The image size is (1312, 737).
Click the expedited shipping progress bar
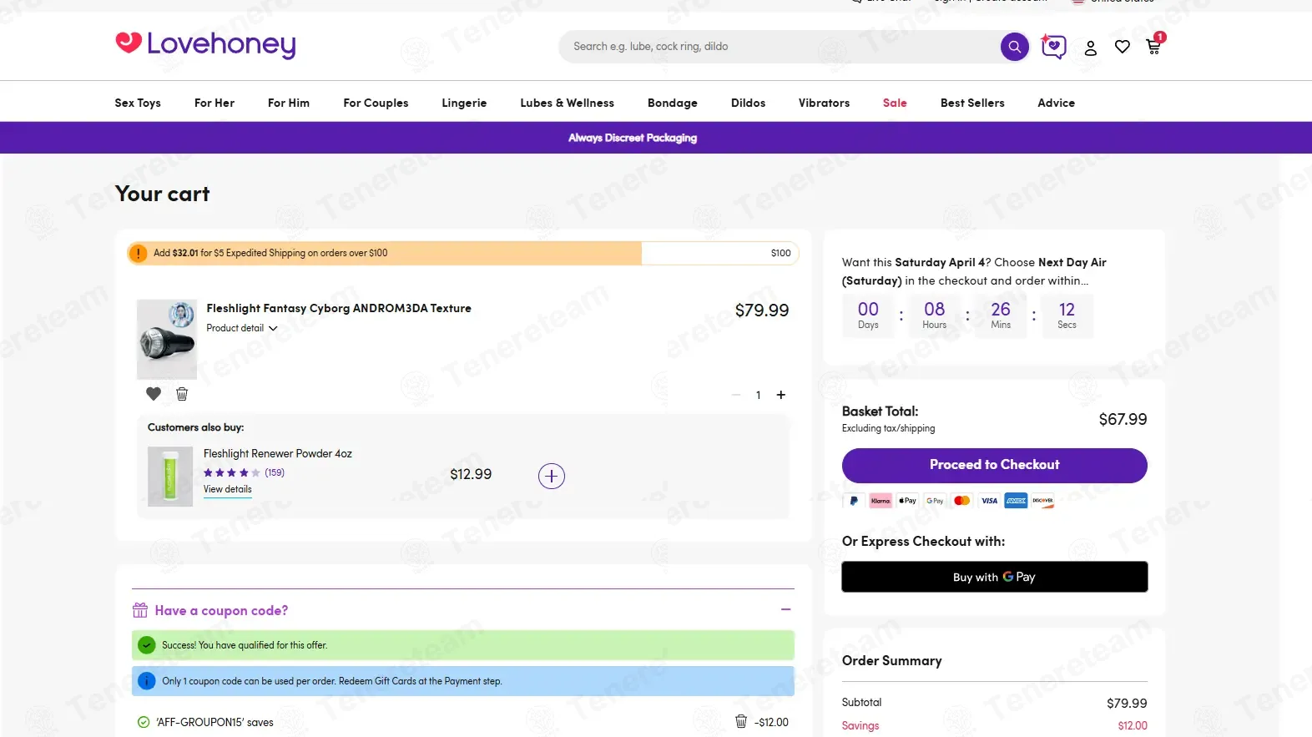pyautogui.click(x=463, y=253)
